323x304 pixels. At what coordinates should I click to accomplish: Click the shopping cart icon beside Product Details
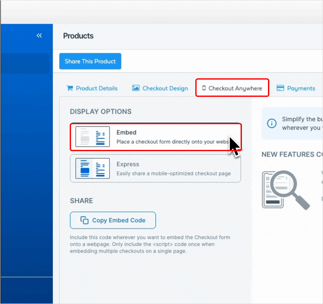click(70, 88)
